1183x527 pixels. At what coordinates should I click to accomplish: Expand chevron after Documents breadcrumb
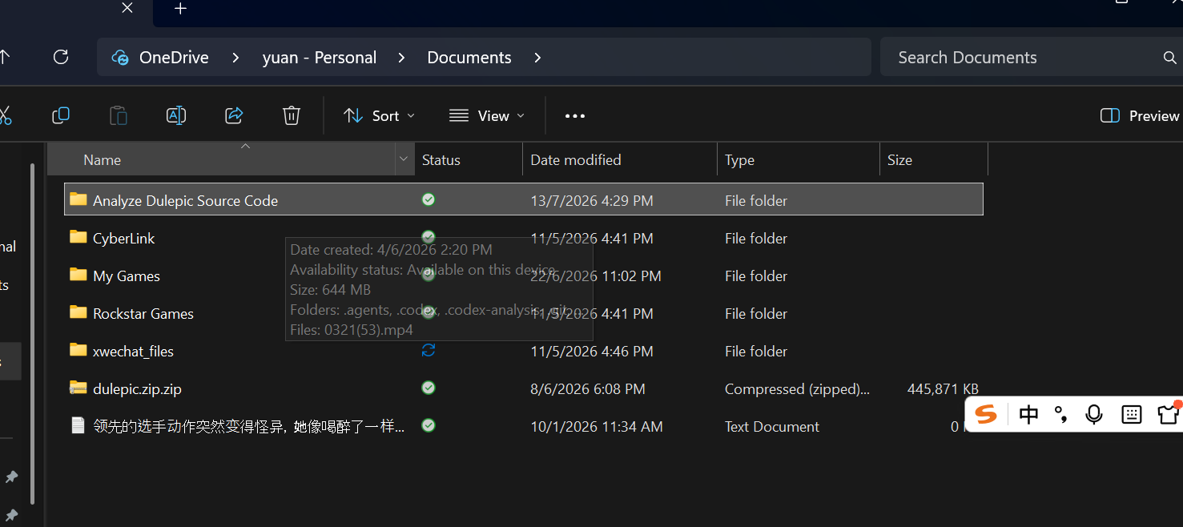(537, 58)
